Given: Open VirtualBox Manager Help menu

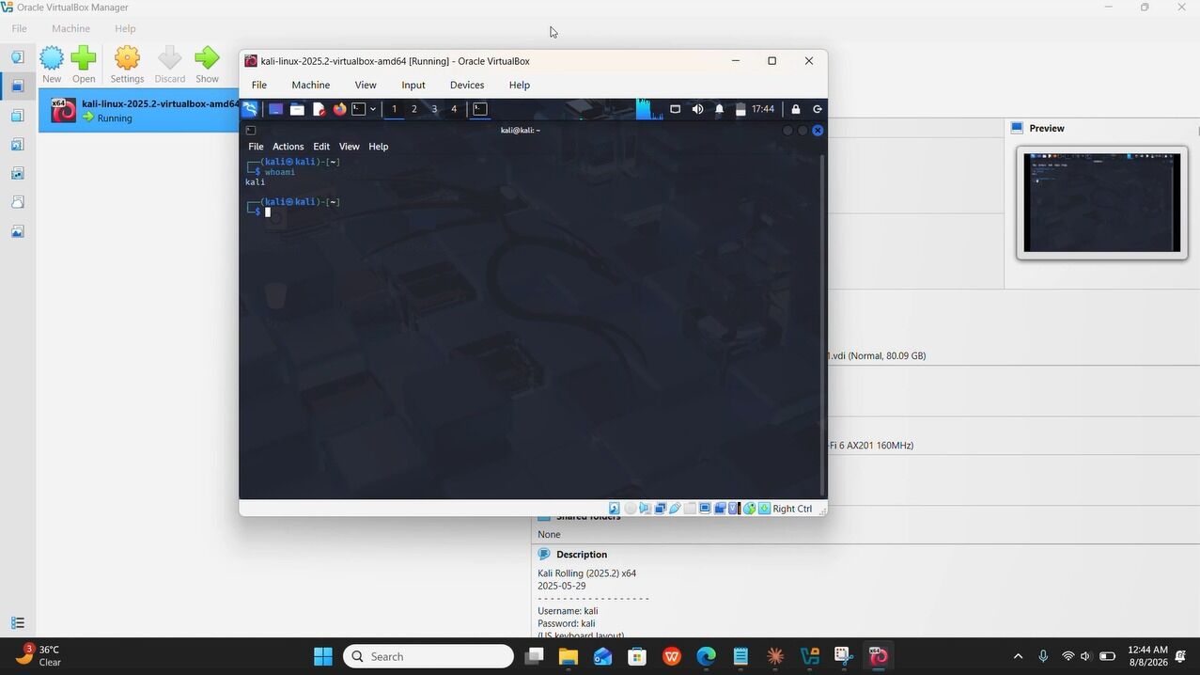Looking at the screenshot, I should tap(125, 28).
